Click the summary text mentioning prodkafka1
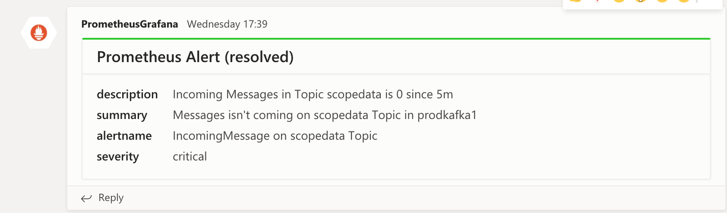Viewport: 727px width, 213px height. 324,115
